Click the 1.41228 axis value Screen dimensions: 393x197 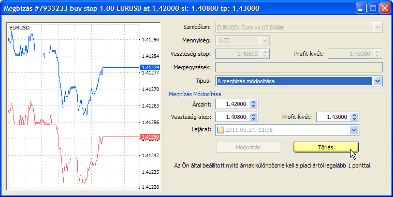[x=150, y=187]
